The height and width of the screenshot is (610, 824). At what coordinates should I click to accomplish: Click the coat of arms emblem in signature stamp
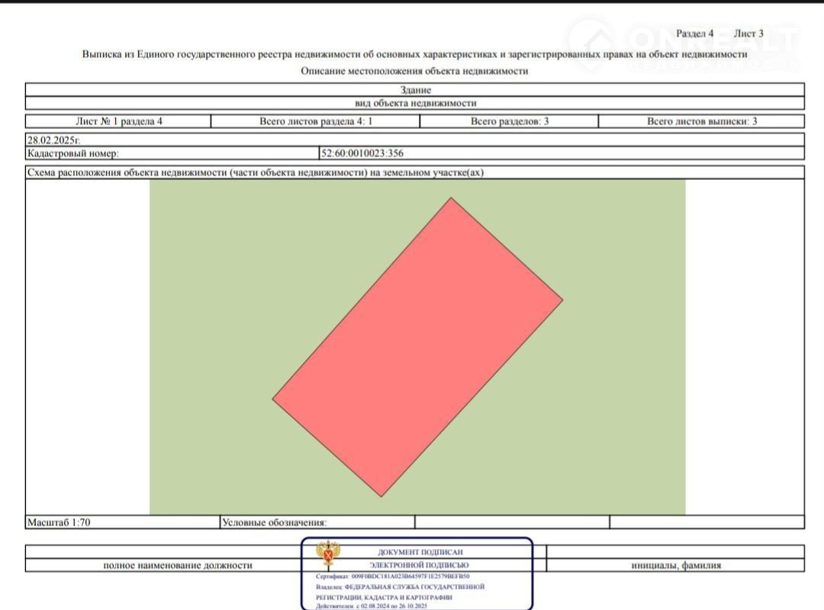coord(328,554)
